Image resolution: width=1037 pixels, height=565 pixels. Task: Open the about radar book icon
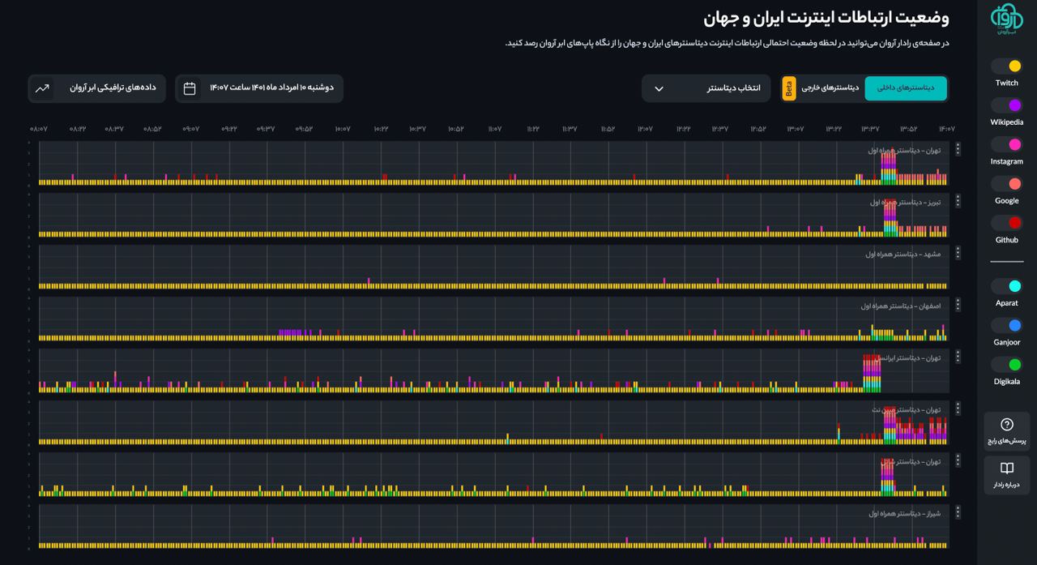(1007, 469)
